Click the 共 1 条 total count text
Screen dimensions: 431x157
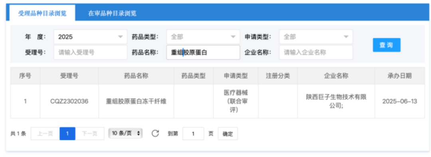(x=18, y=133)
